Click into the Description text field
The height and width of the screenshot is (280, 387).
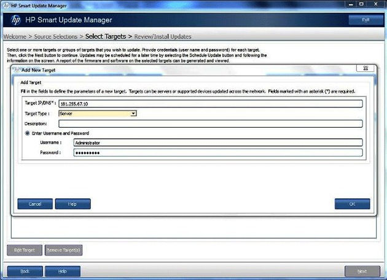210,123
